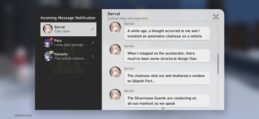Click Serval's avatar in the contact list
The height and width of the screenshot is (119, 259).
[x=48, y=29]
